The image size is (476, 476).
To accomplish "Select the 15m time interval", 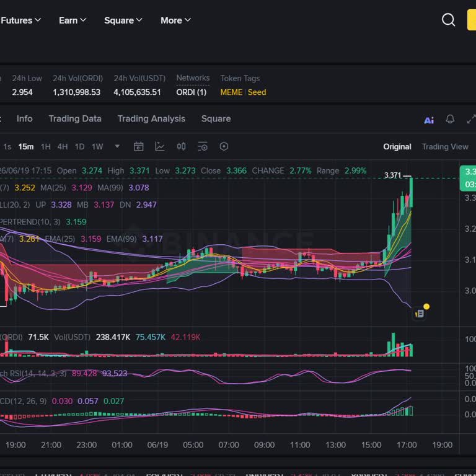I will (26, 147).
